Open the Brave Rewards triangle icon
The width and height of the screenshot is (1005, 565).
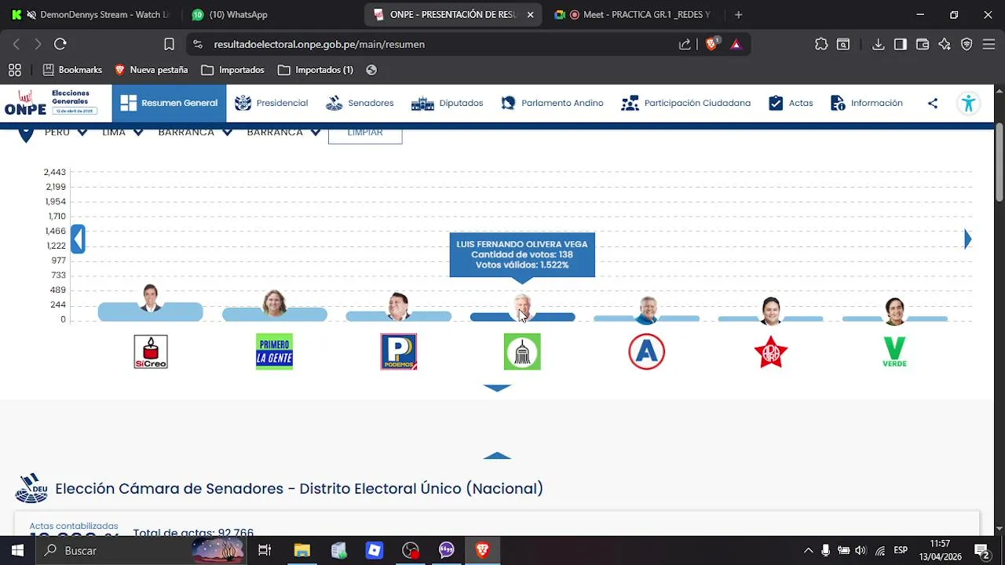[736, 45]
